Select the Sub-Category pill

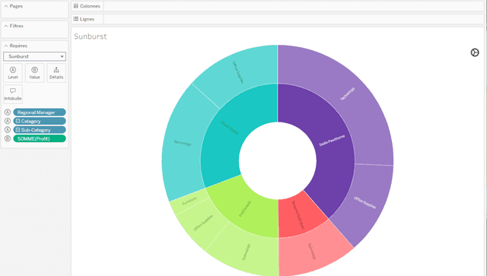[40, 130]
